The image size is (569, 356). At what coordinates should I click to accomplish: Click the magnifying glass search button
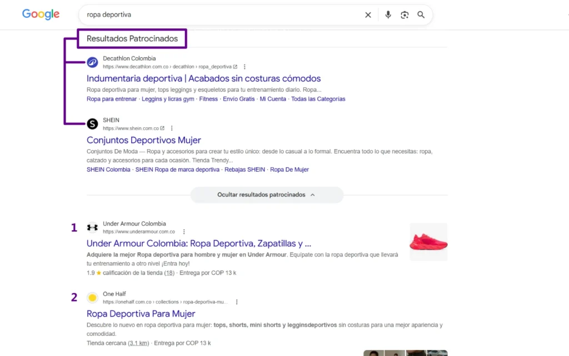coord(421,15)
